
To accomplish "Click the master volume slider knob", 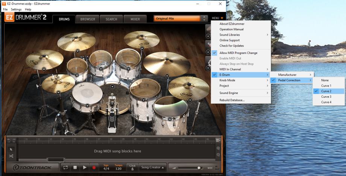I will [x=199, y=168].
